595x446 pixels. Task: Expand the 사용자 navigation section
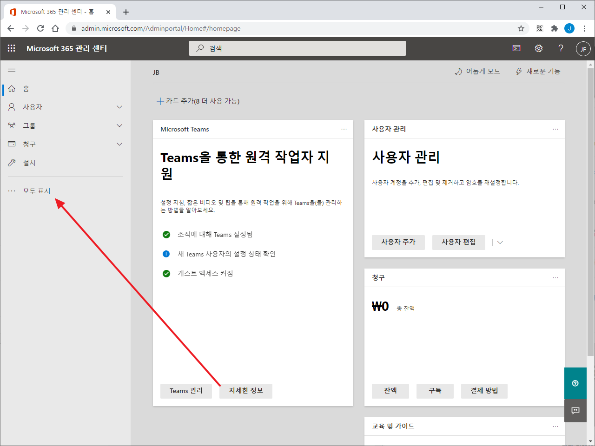click(x=119, y=107)
